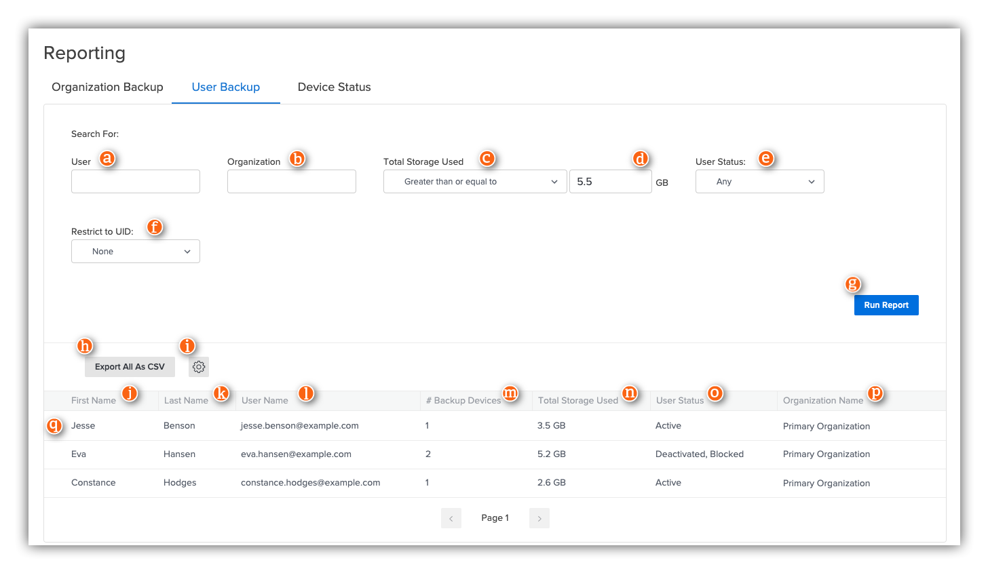
Task: Sort by the Total Storage Used column
Action: (577, 400)
